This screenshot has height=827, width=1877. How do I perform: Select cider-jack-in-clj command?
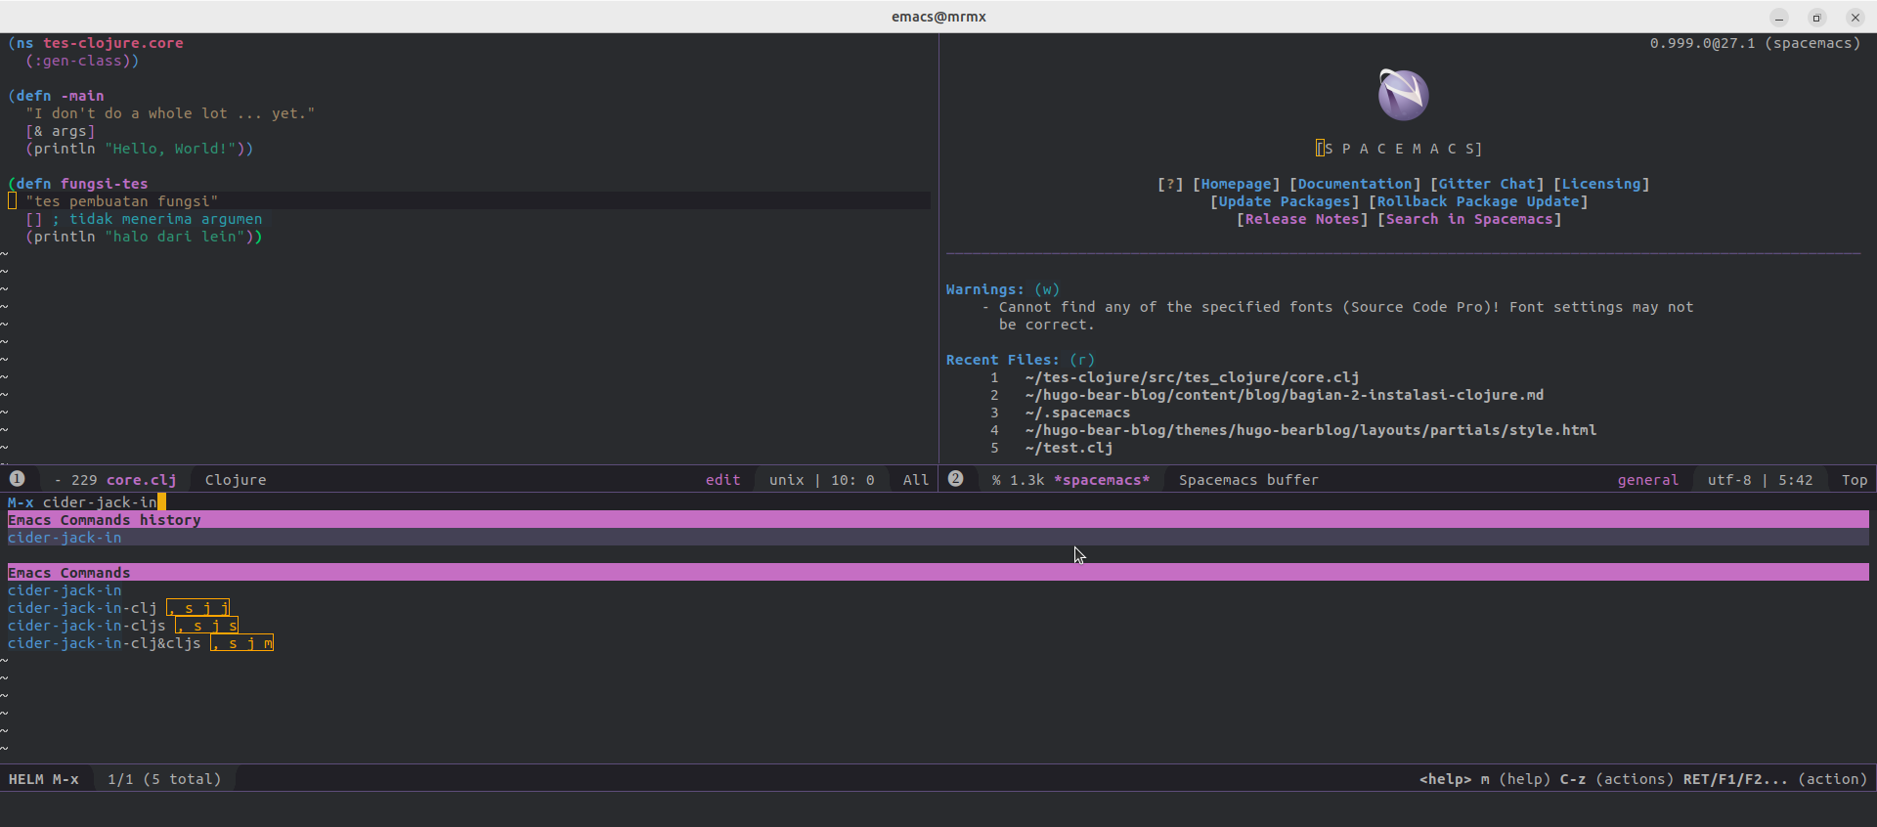click(82, 608)
